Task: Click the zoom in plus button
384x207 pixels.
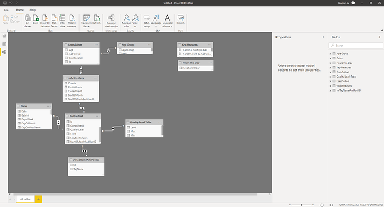Action: click(313, 205)
